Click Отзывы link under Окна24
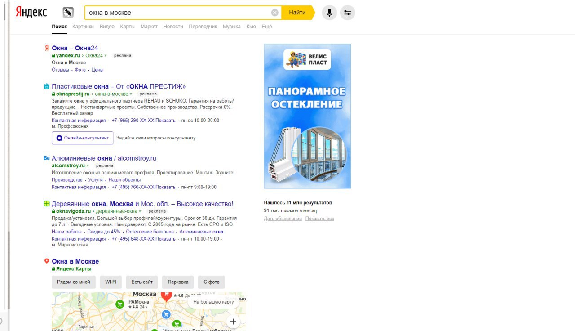 coord(60,70)
